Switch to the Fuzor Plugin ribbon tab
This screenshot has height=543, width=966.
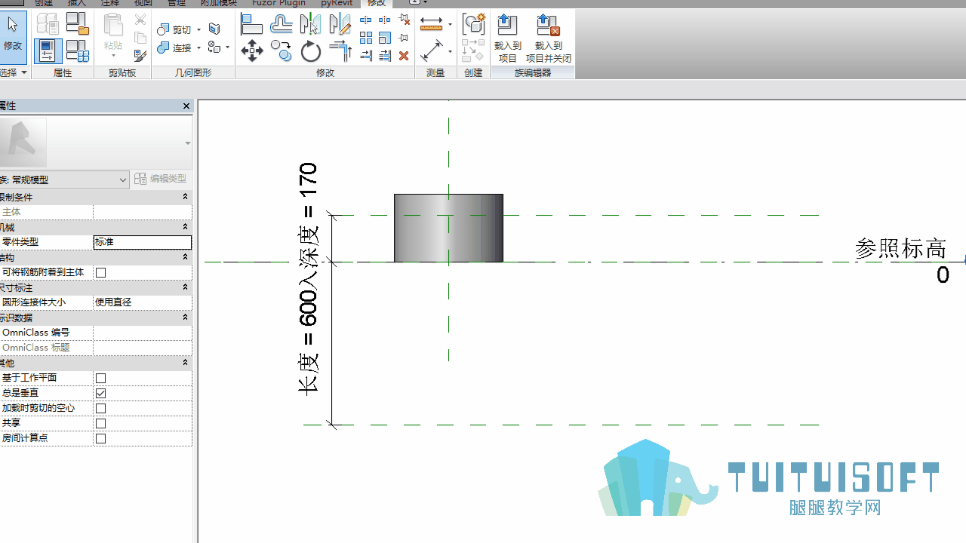click(279, 3)
